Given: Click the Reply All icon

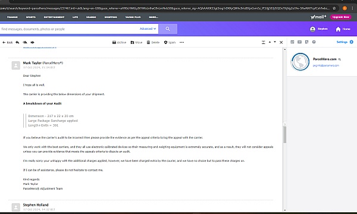Looking at the screenshot, I should (25, 42).
